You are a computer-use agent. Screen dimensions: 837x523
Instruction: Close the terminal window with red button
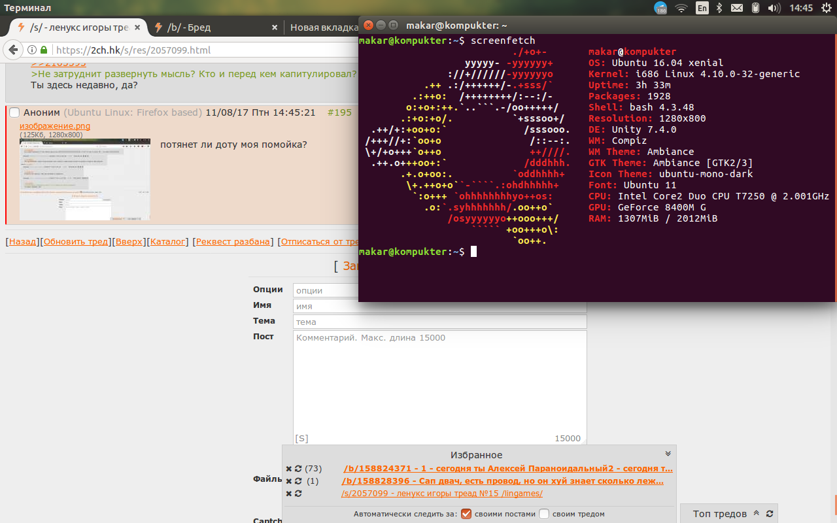click(369, 25)
